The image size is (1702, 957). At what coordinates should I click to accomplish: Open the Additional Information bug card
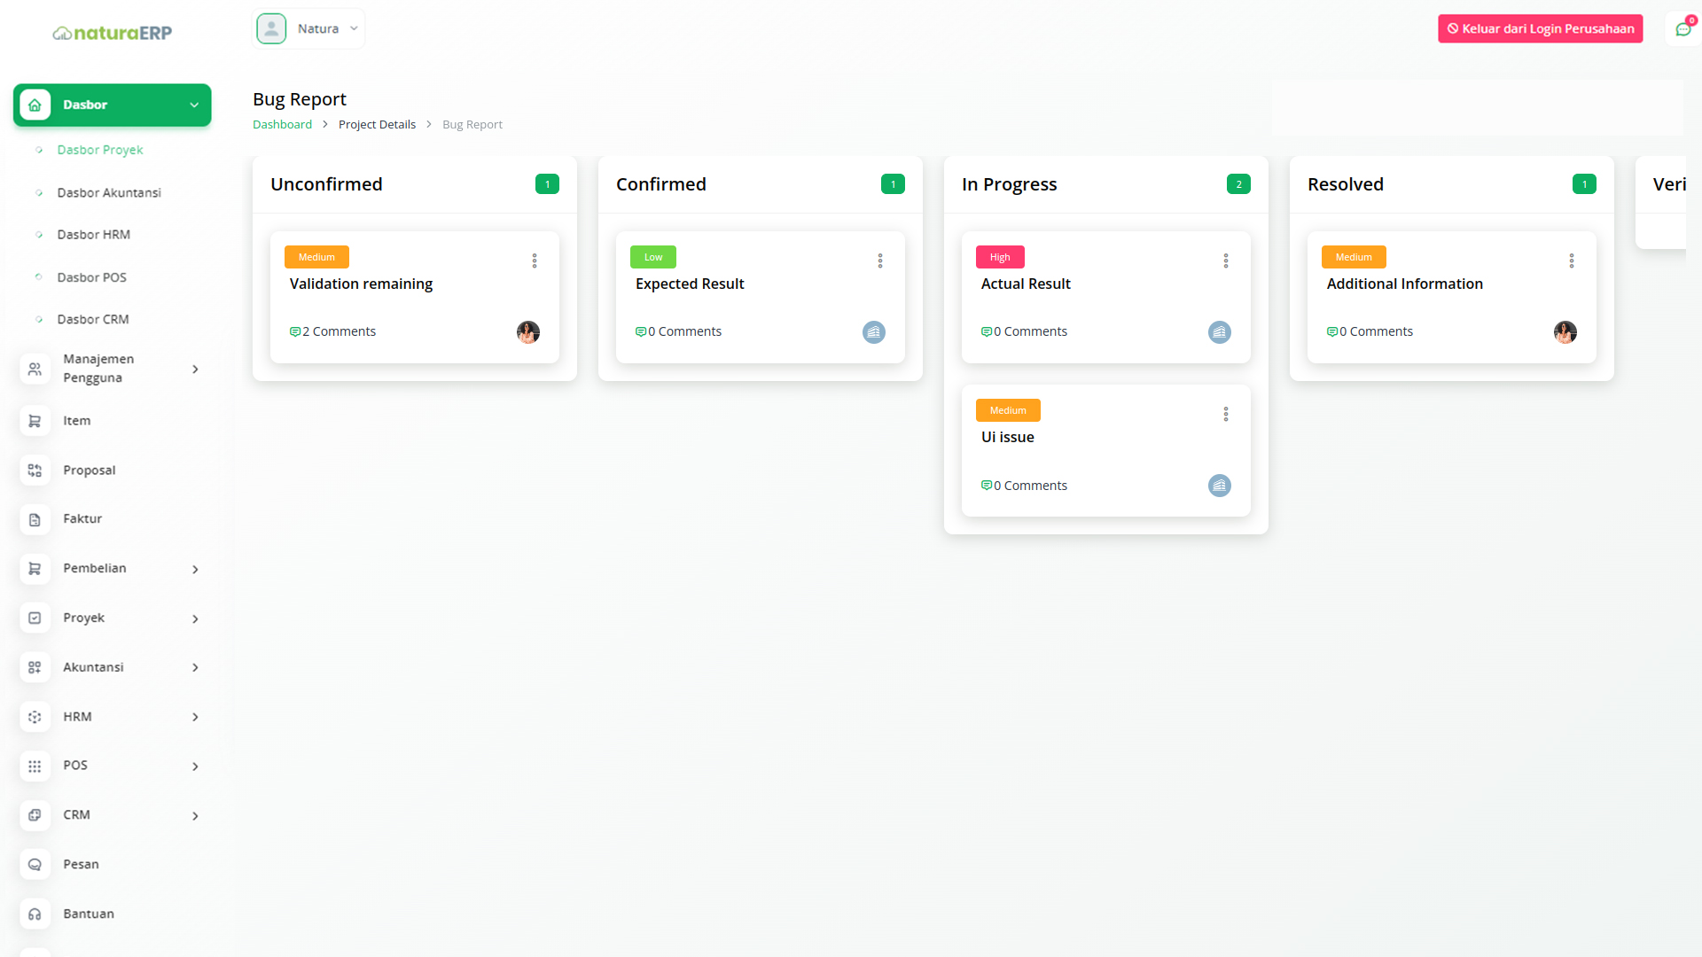(1404, 284)
